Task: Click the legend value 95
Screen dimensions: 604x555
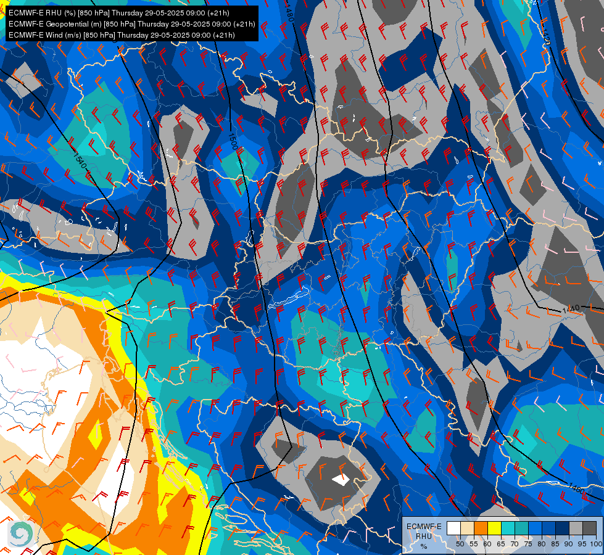Action: [582, 544]
